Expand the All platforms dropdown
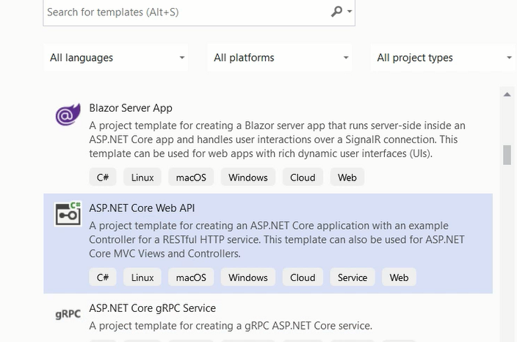This screenshot has width=517, height=342. pos(280,58)
